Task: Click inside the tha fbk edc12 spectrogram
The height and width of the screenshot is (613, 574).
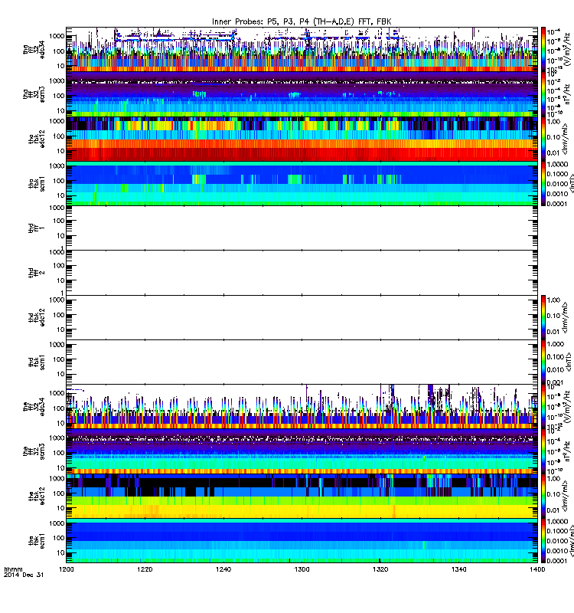Action: pos(302,139)
